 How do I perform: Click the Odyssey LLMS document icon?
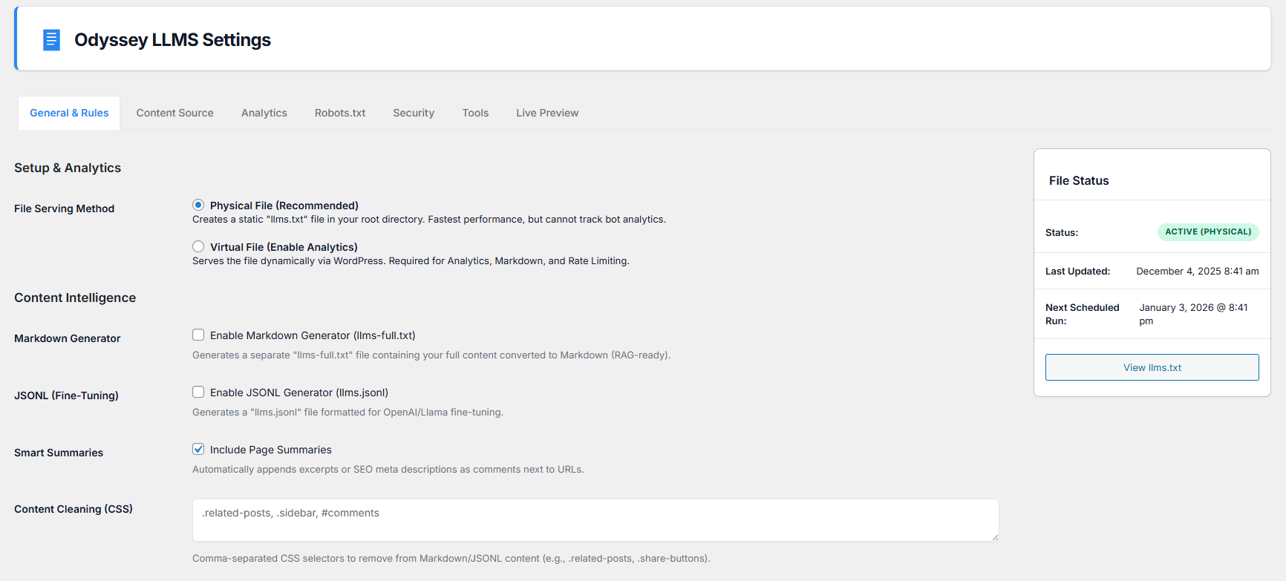coord(51,40)
